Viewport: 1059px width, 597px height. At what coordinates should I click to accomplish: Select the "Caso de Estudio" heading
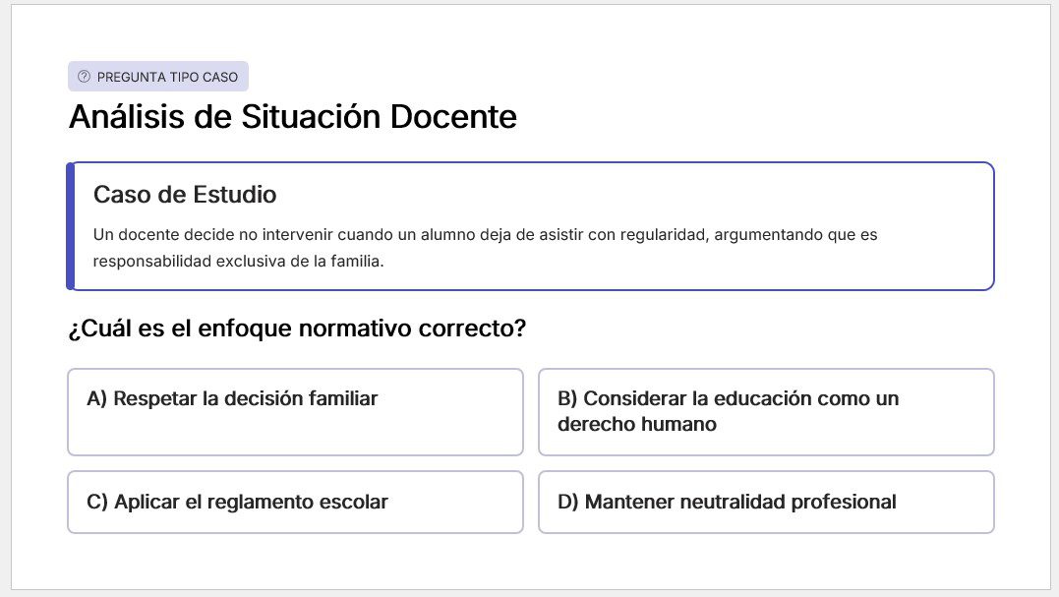click(185, 195)
